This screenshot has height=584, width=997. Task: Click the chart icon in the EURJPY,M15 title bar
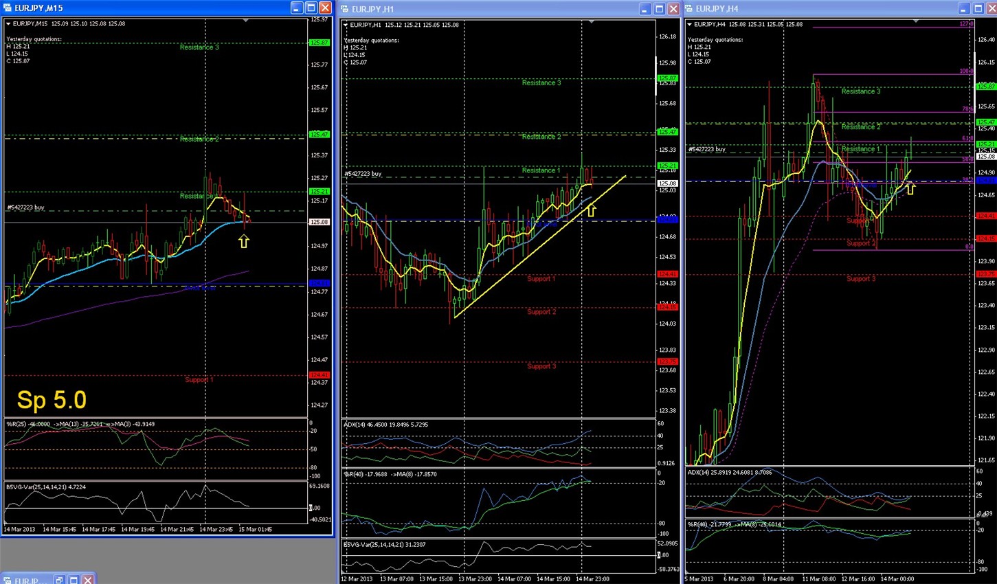pyautogui.click(x=7, y=8)
